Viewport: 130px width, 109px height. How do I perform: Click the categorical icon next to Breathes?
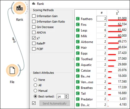pos(78,88)
